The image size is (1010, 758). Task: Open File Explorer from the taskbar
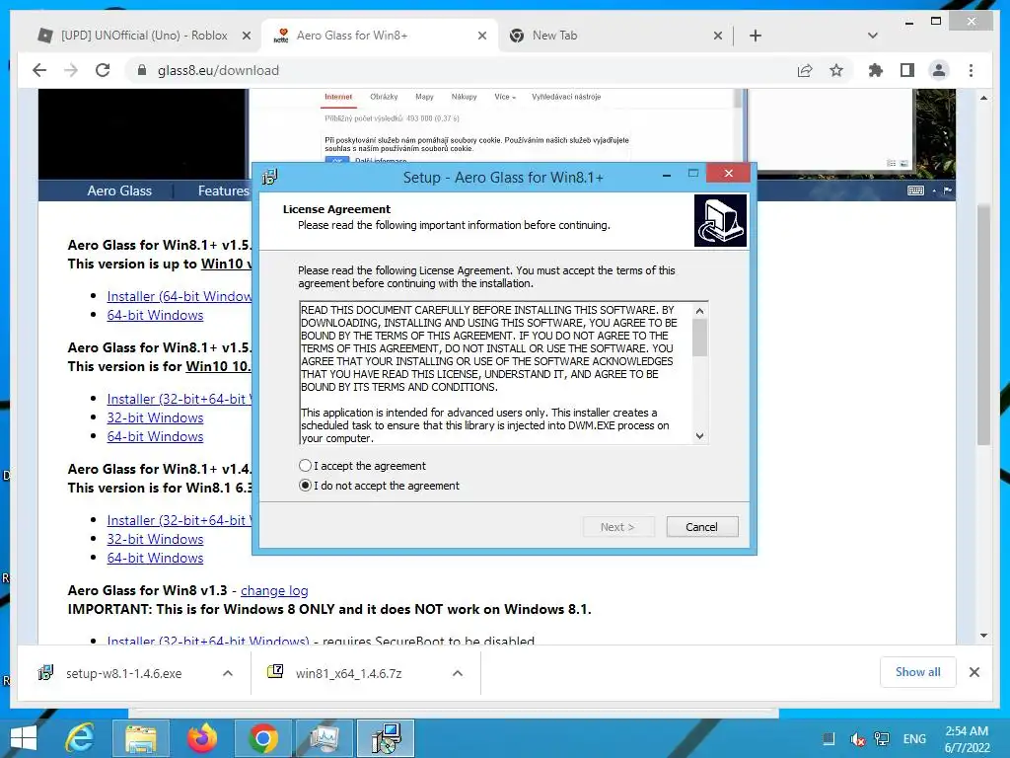click(141, 738)
